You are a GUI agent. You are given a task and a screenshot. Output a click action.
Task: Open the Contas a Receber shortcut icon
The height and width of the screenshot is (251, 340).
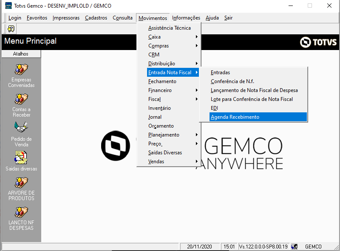(x=21, y=99)
